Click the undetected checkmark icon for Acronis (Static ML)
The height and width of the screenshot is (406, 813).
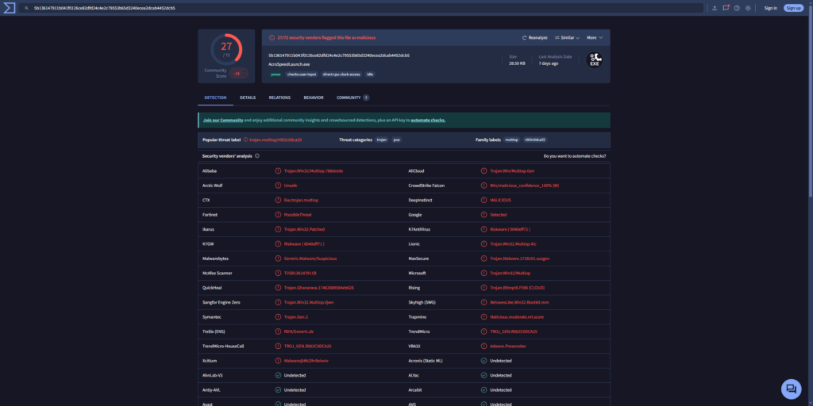[484, 361]
